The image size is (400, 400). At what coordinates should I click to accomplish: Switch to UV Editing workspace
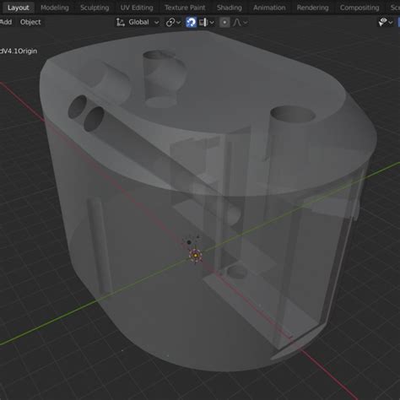(137, 8)
